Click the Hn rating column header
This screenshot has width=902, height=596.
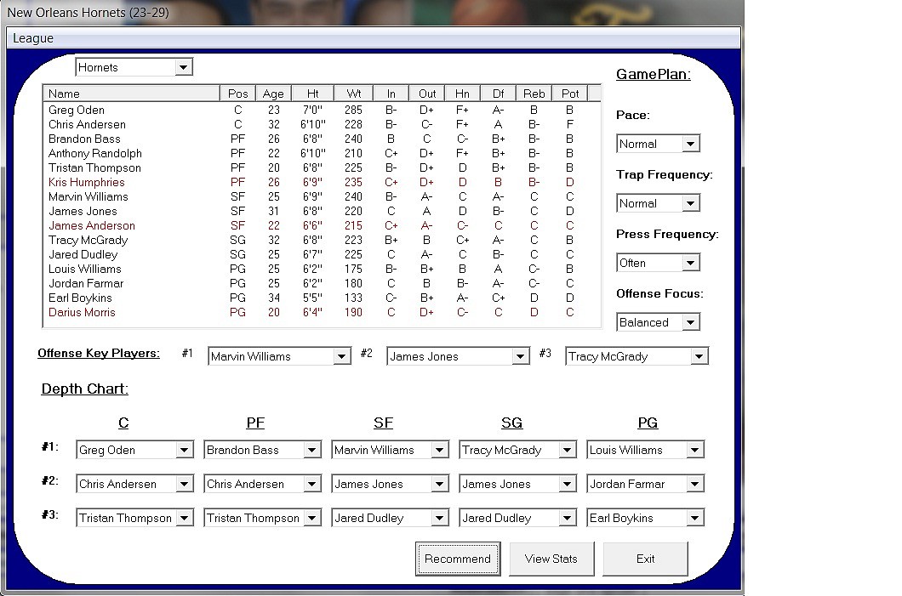pyautogui.click(x=463, y=94)
